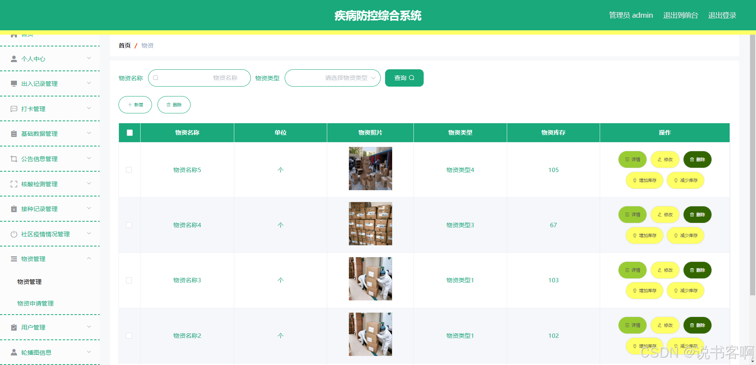Screen dimensions: 756x365
Task: Click 减少库存 for 物资名称5 row
Action: point(685,180)
